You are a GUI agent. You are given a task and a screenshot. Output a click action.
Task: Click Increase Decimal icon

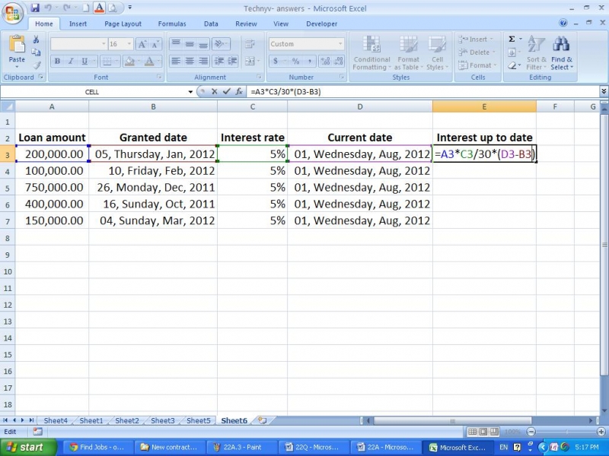[x=325, y=61]
